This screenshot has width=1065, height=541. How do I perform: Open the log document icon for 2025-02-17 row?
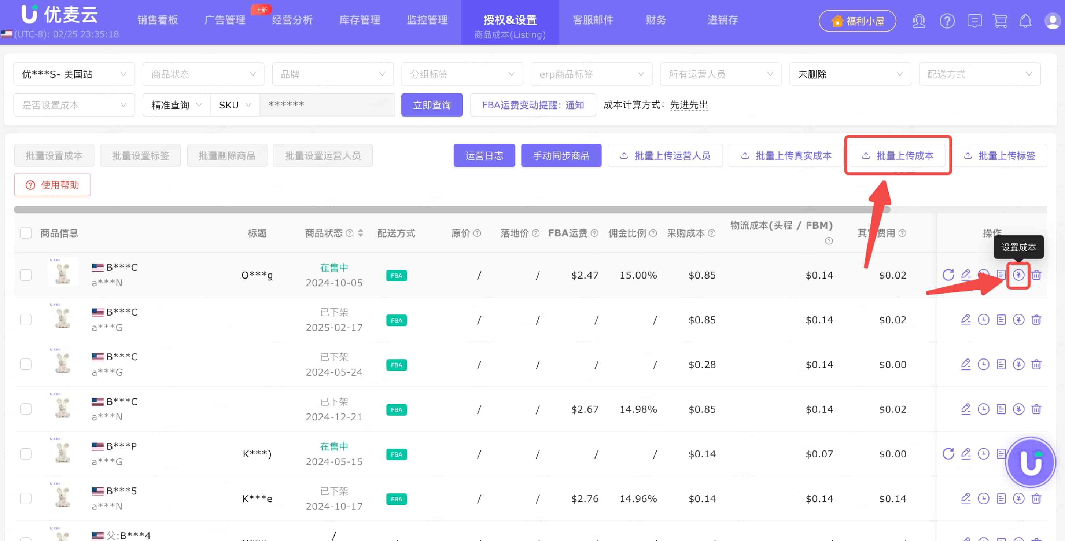pos(1001,319)
